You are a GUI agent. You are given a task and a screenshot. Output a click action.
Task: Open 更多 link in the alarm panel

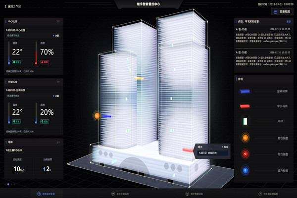[289, 22]
